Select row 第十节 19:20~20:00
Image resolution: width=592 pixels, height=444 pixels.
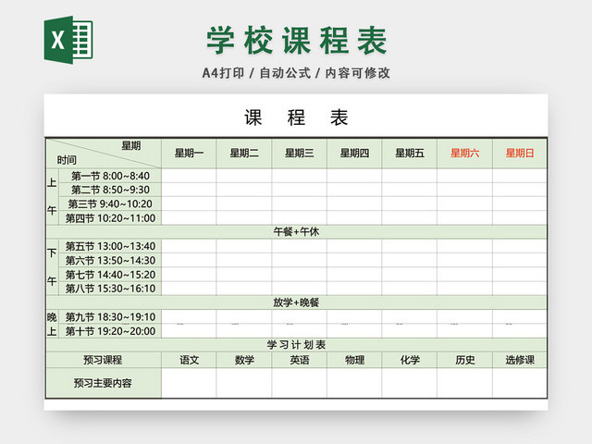110,331
